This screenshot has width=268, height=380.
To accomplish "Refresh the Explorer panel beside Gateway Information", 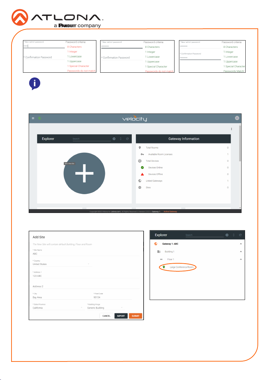I will point(127,139).
